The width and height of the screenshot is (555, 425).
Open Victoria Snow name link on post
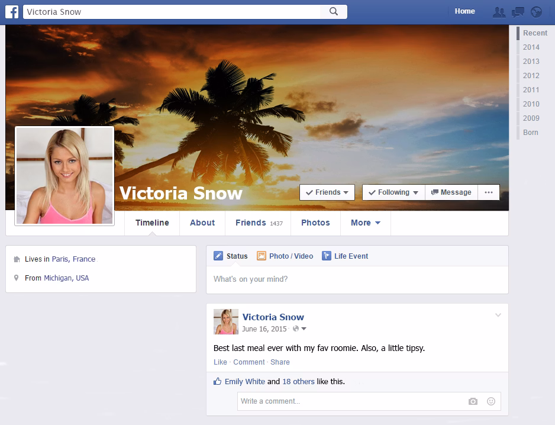[x=273, y=317]
